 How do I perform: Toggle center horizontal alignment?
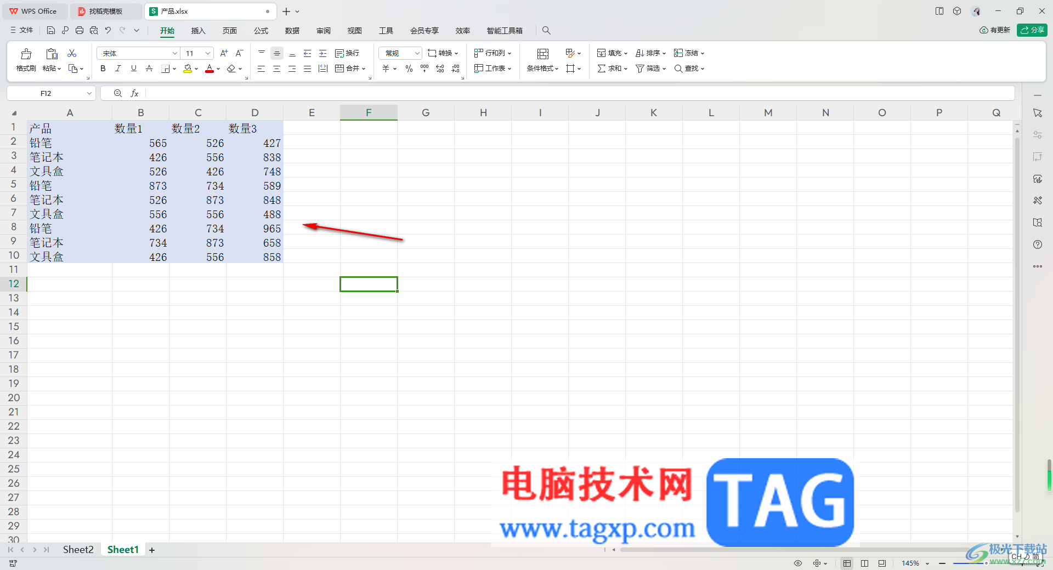click(x=277, y=69)
